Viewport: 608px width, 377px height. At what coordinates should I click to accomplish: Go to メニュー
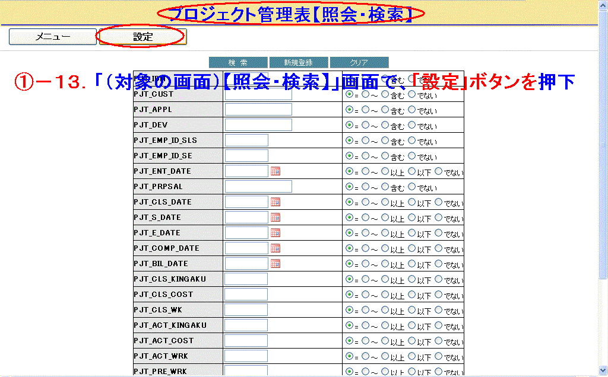tap(52, 37)
